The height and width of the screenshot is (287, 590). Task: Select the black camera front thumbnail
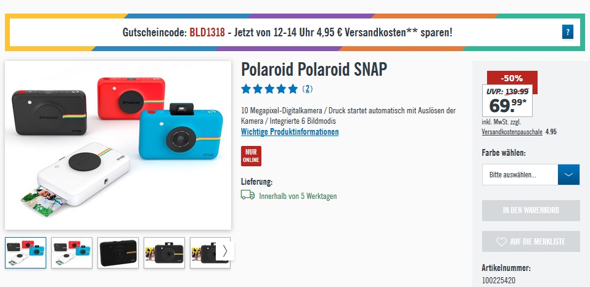(118, 253)
